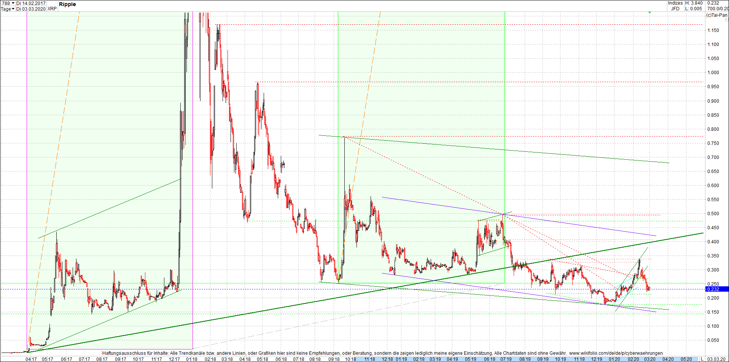Click the start date field Di 14.02.2017
729x362 pixels.
pyautogui.click(x=31, y=3)
